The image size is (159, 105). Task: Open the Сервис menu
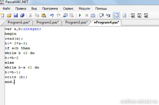point(68,9)
